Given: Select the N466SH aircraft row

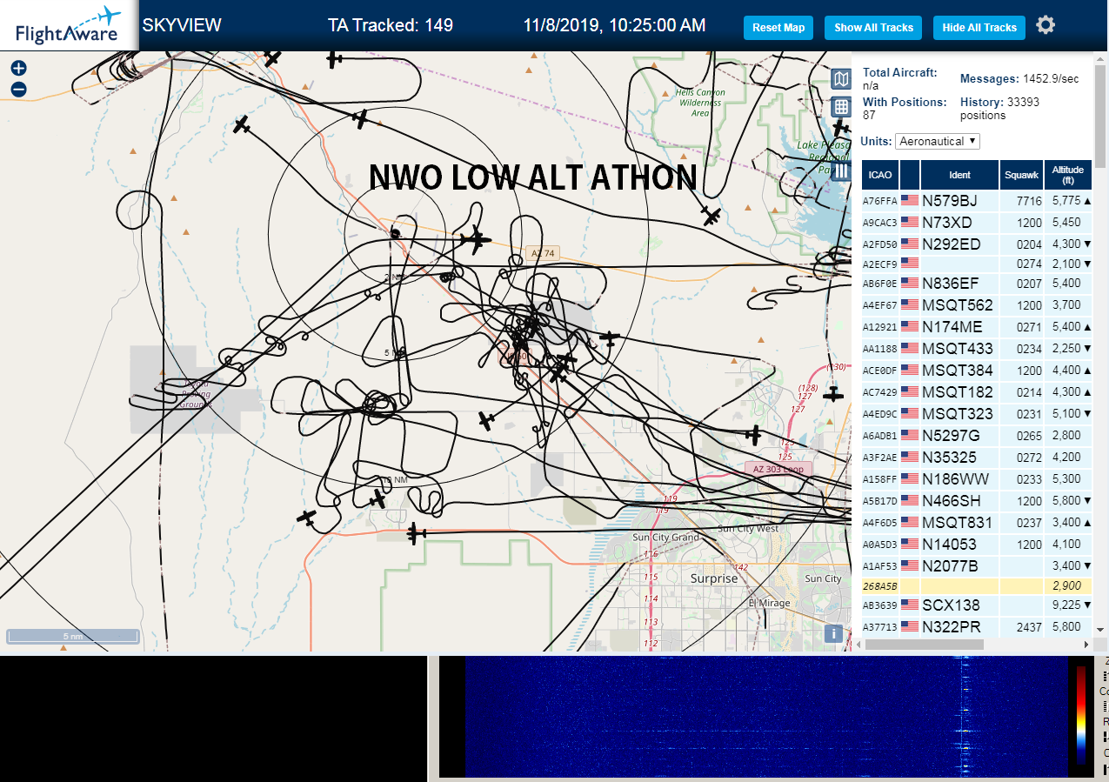Looking at the screenshot, I should [x=977, y=501].
